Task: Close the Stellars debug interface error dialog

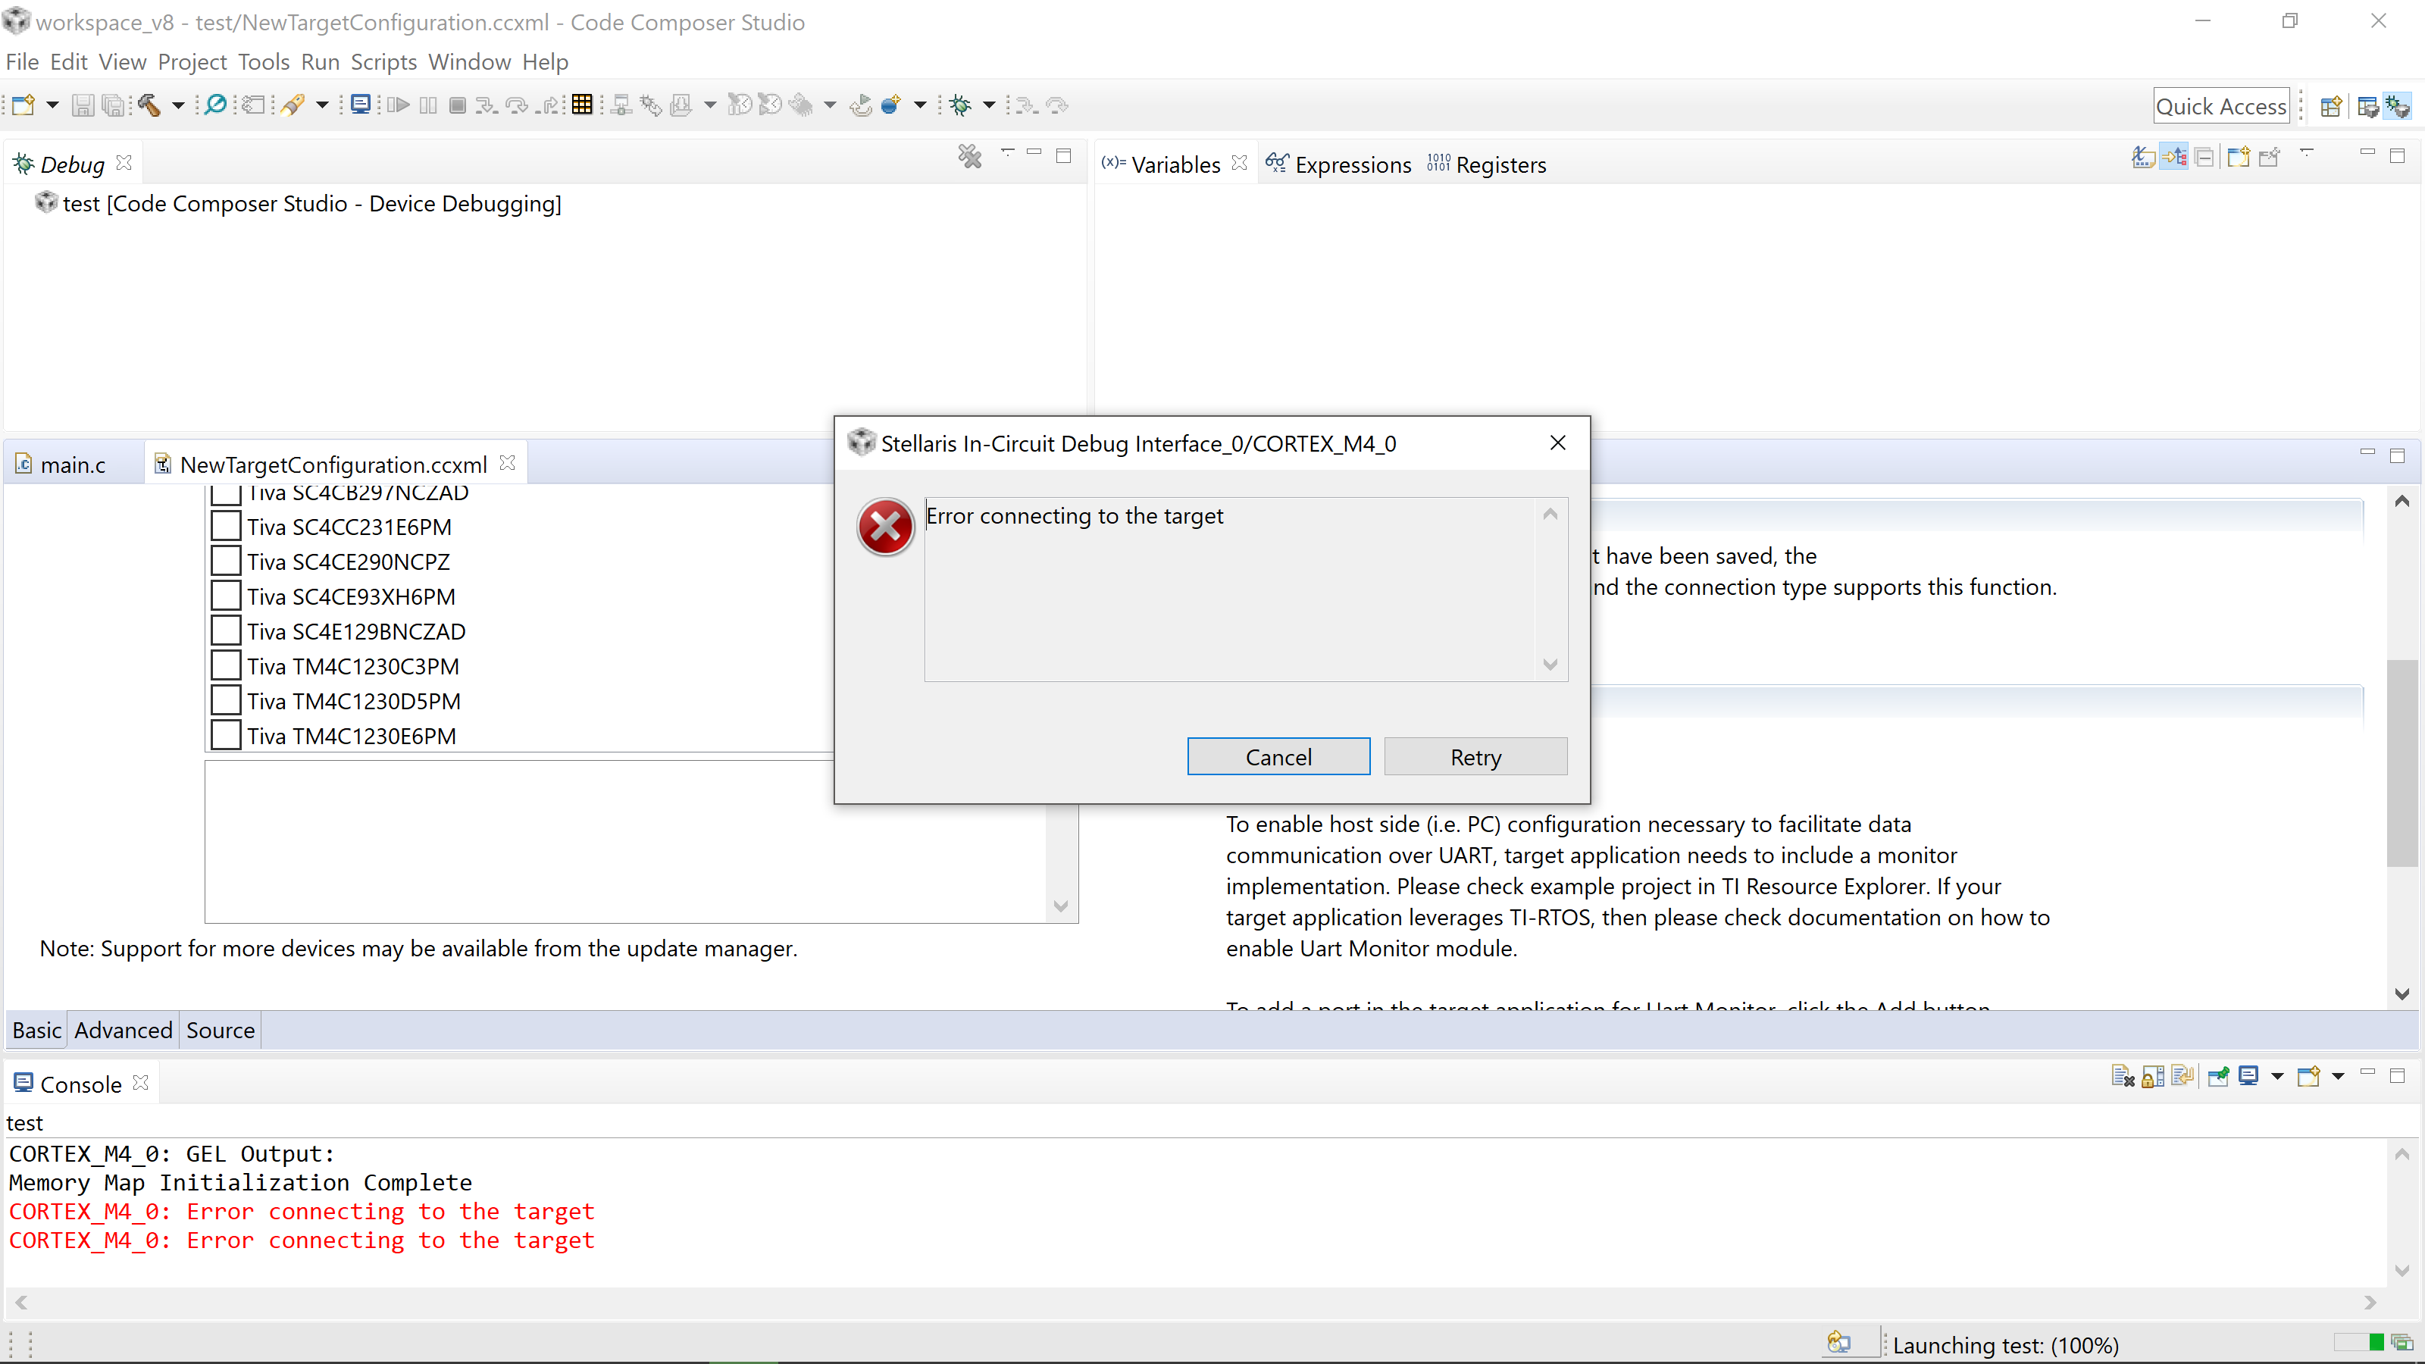Action: click(x=1558, y=443)
